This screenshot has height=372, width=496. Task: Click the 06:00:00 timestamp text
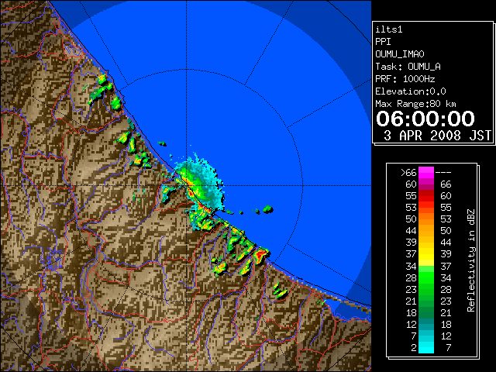coord(425,119)
